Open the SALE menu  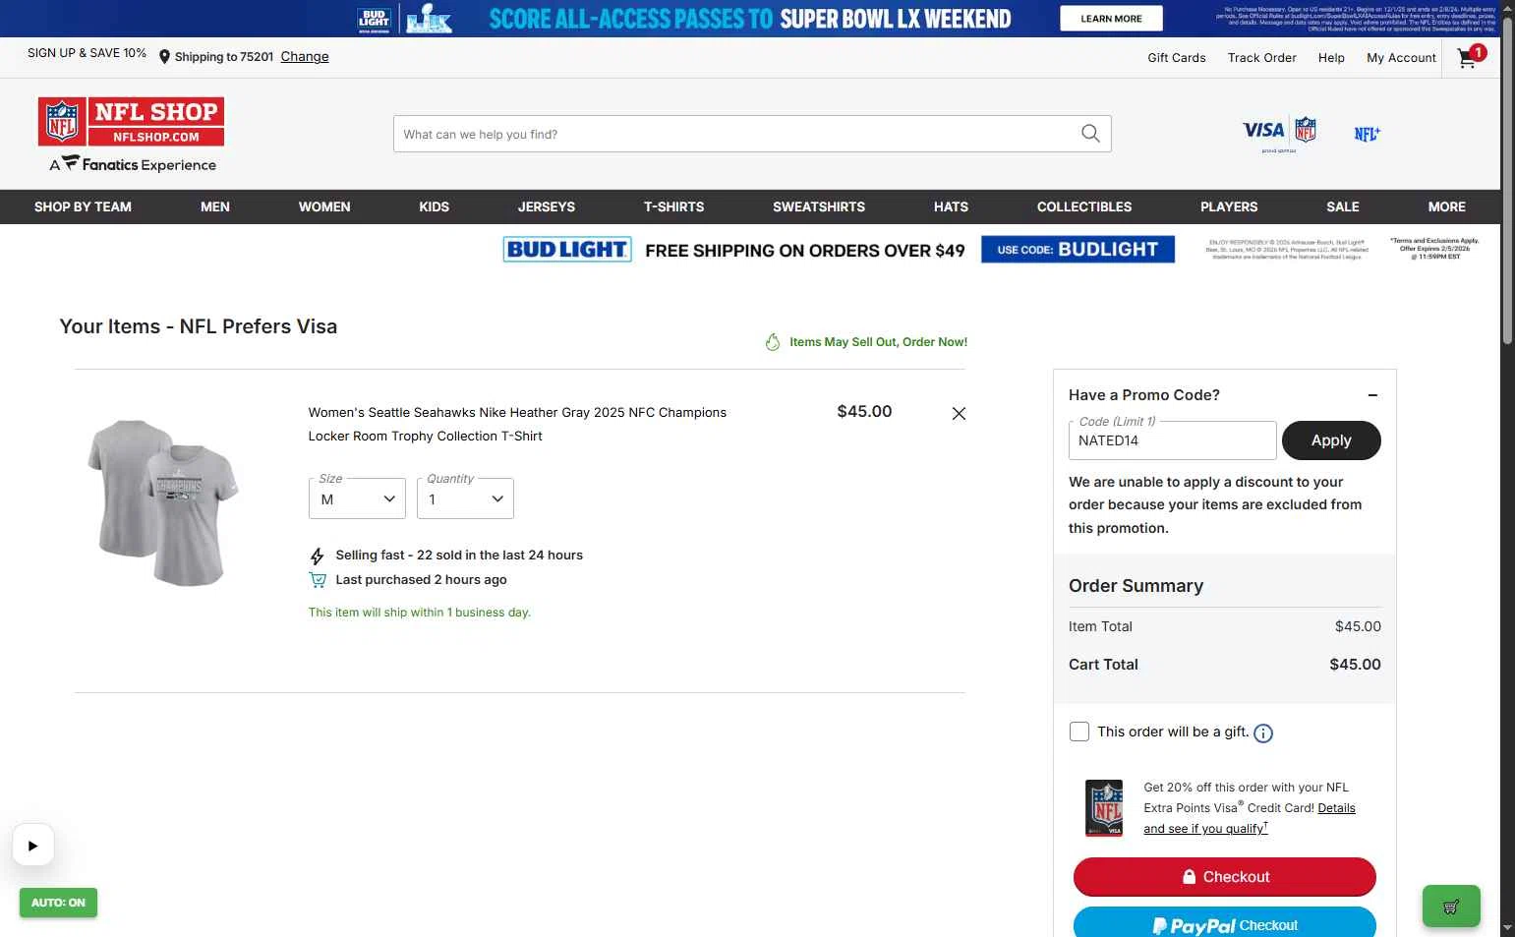[1343, 206]
